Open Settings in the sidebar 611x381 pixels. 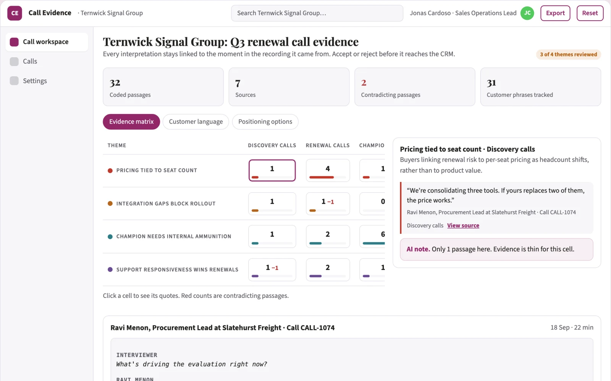coord(47,81)
